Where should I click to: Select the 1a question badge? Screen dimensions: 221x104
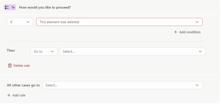click(x=10, y=7)
